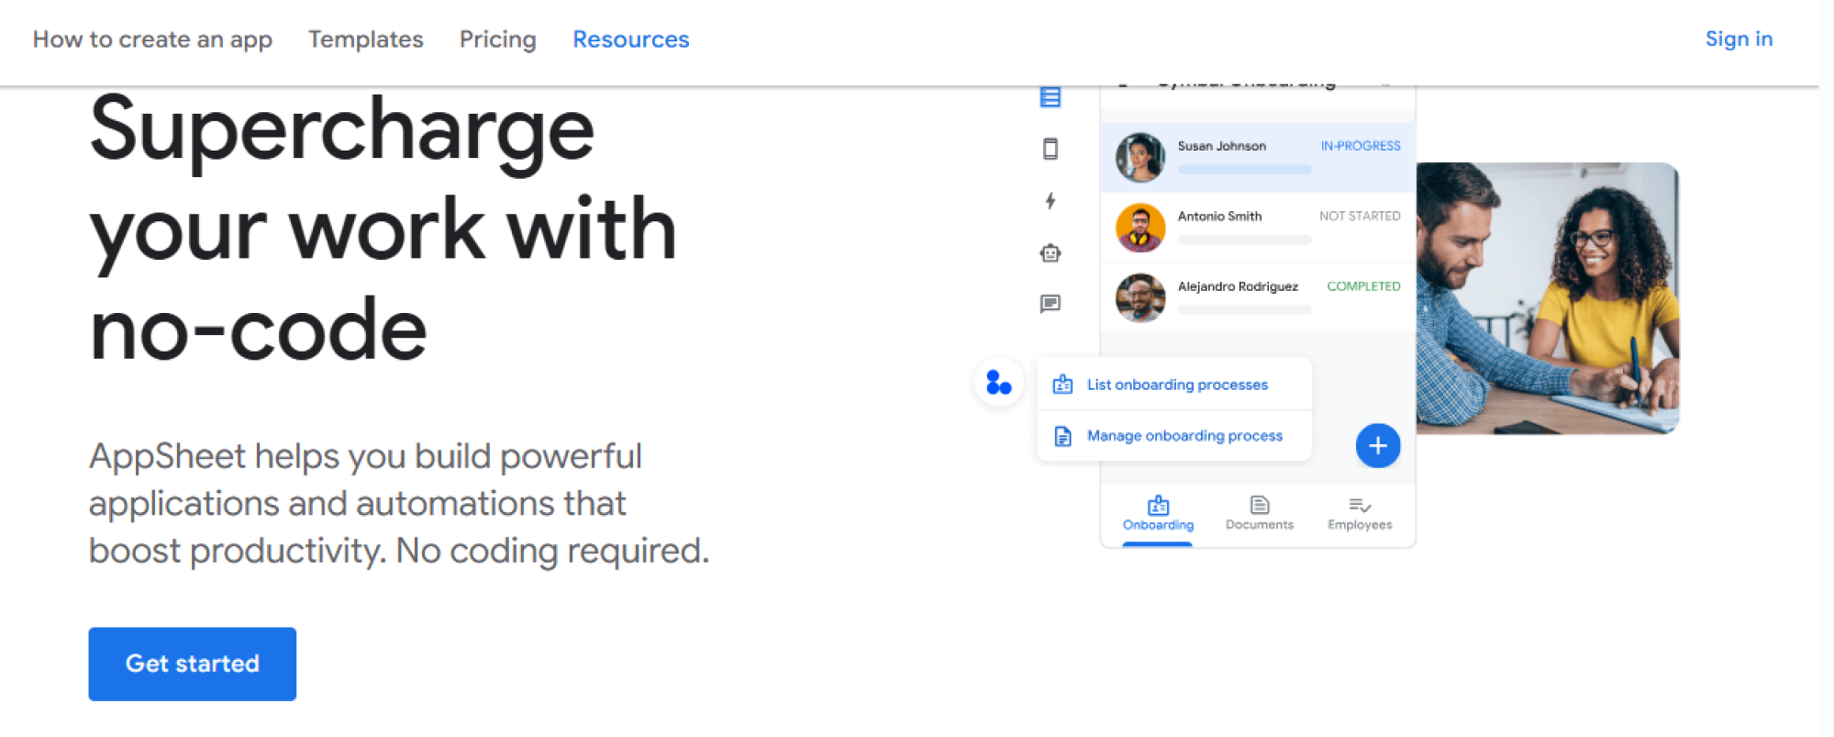Select the list view icon in sidebar
Screen dimensions: 1834x737
[1050, 96]
